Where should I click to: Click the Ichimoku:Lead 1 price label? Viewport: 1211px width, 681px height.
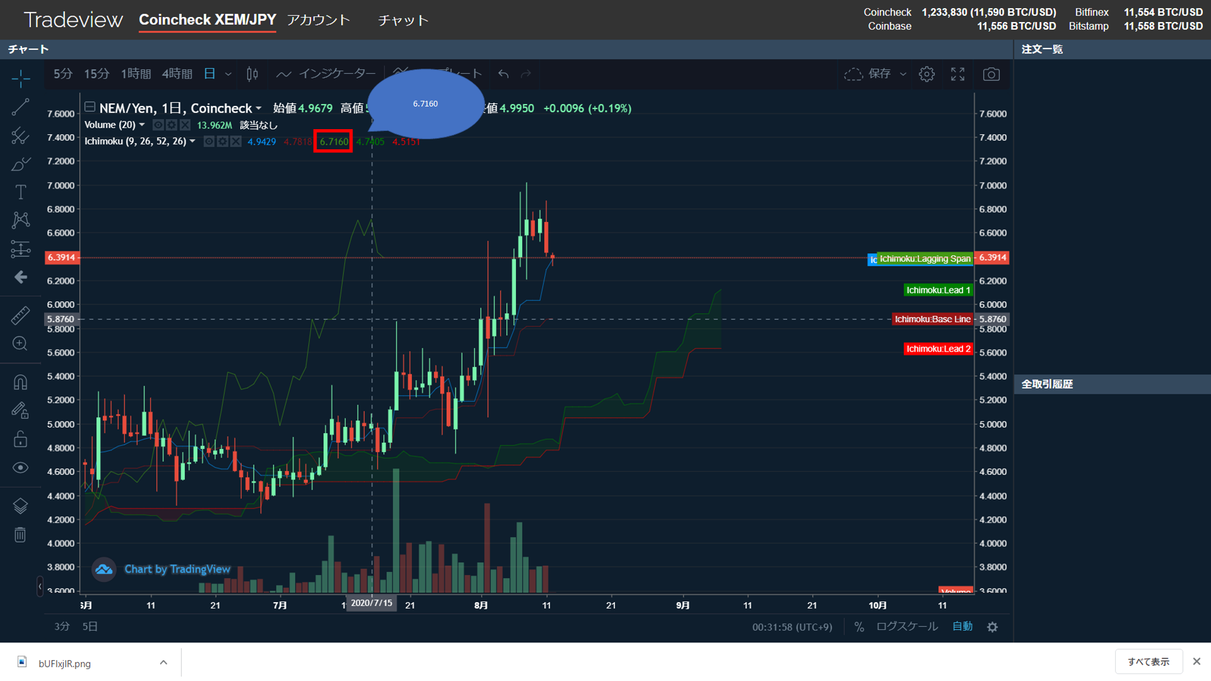[938, 290]
